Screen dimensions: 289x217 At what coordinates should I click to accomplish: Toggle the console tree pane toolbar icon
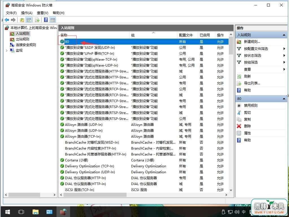point(29,20)
